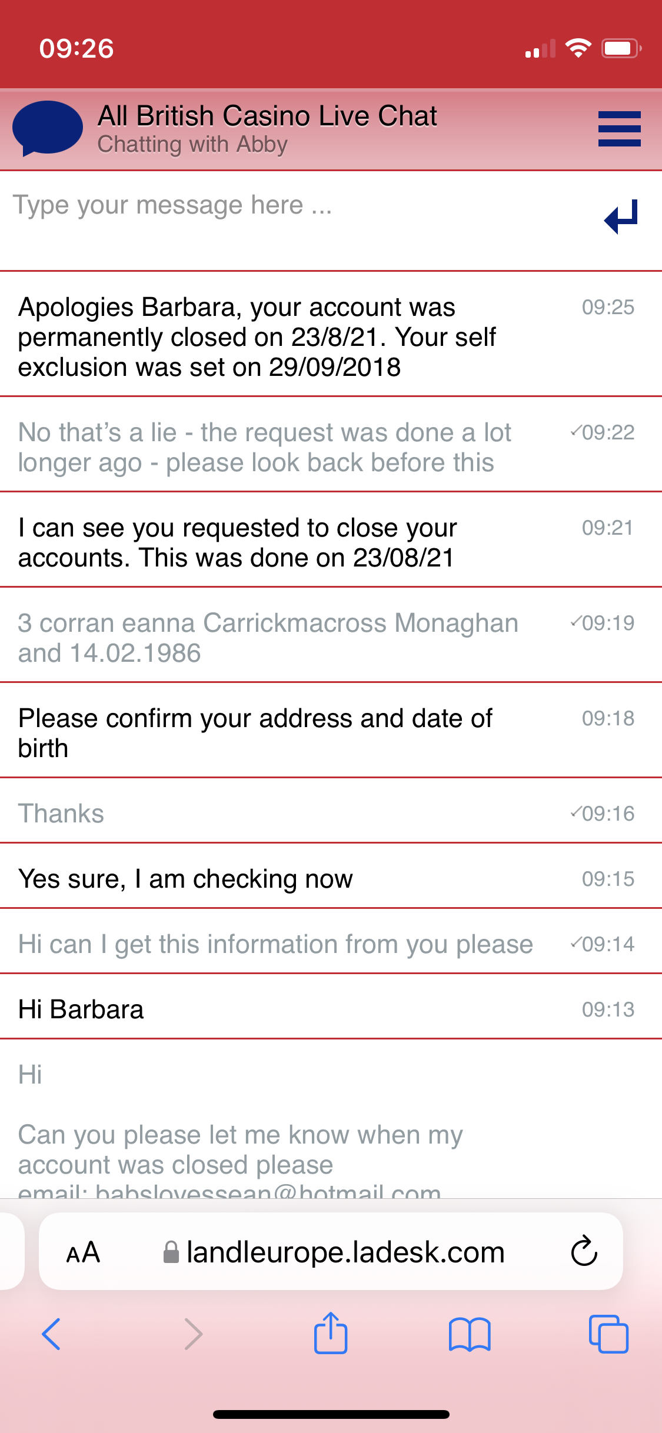Viewport: 662px width, 1433px height.
Task: Tap the battery indicator in status bar
Action: tap(620, 48)
